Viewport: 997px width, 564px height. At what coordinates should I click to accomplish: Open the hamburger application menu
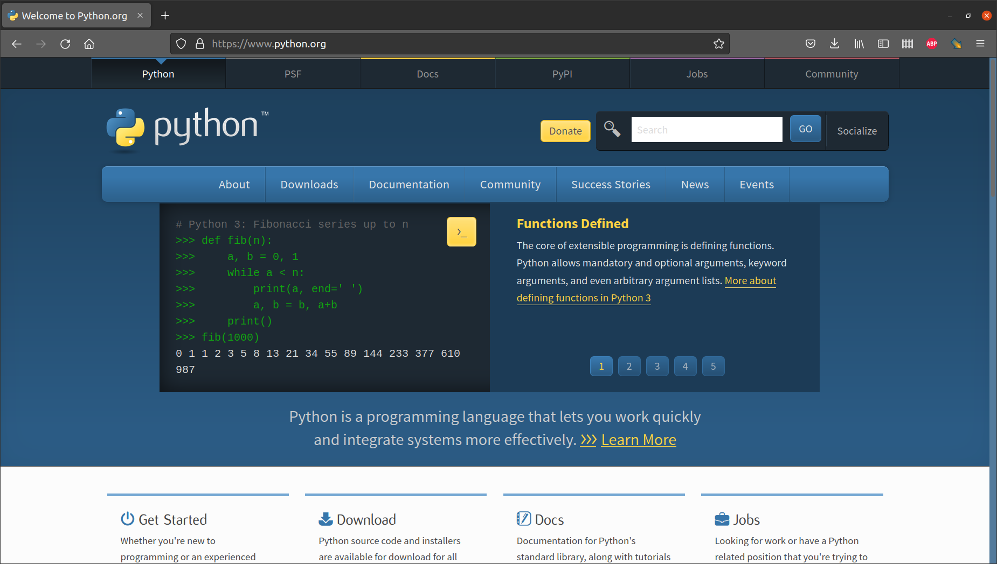click(x=981, y=44)
